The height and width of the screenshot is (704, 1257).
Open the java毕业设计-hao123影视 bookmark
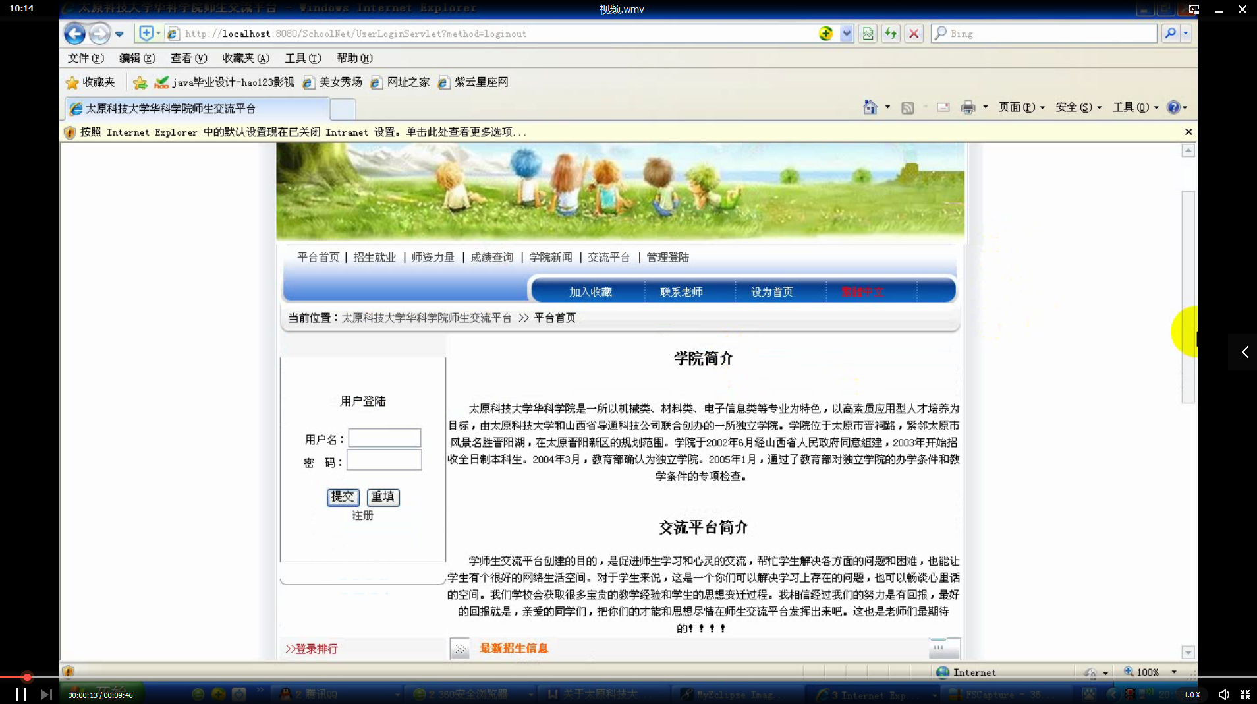[225, 82]
